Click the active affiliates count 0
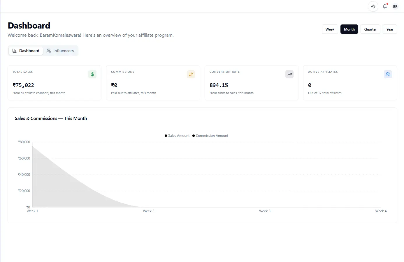404x262 pixels. tap(310, 85)
